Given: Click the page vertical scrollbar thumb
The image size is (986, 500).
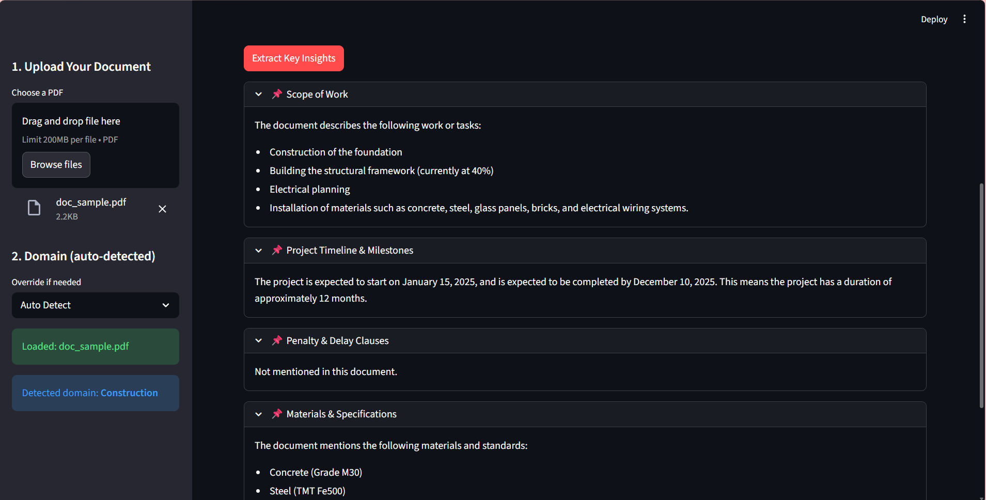Looking at the screenshot, I should pyautogui.click(x=981, y=294).
